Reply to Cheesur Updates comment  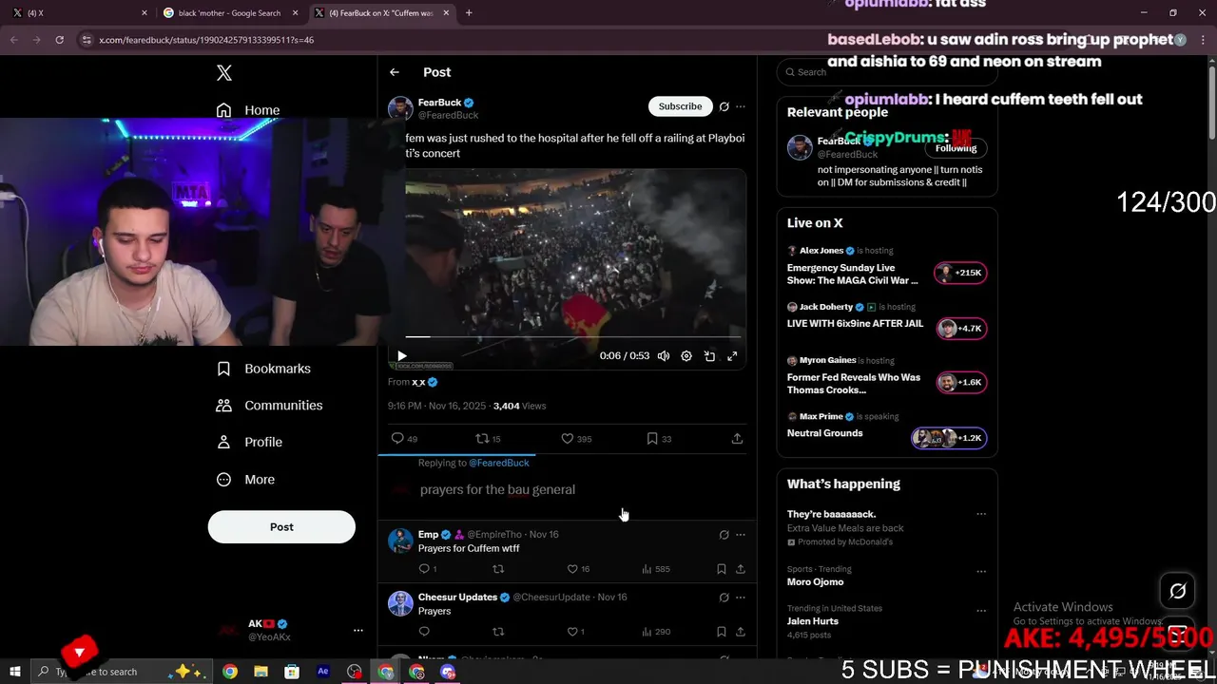coord(424,632)
